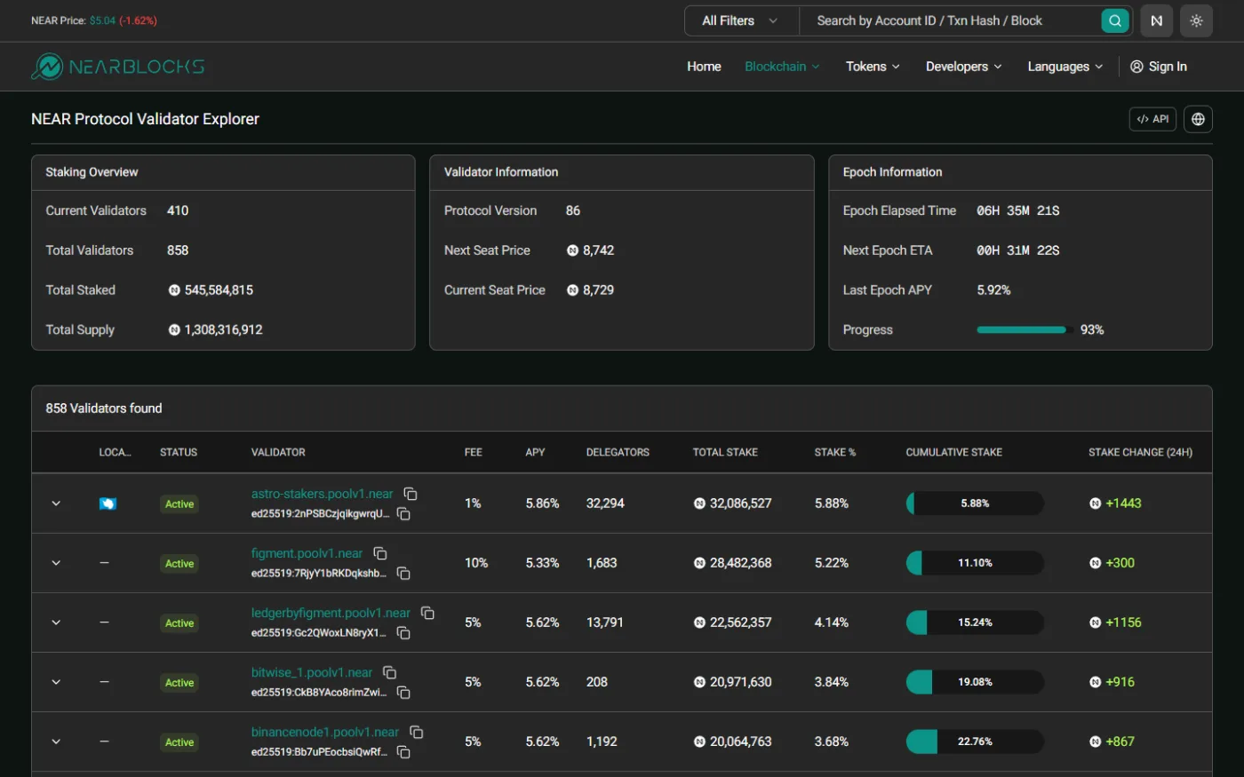Click the NearBlocks logo
This screenshot has height=777, width=1244.
point(118,67)
